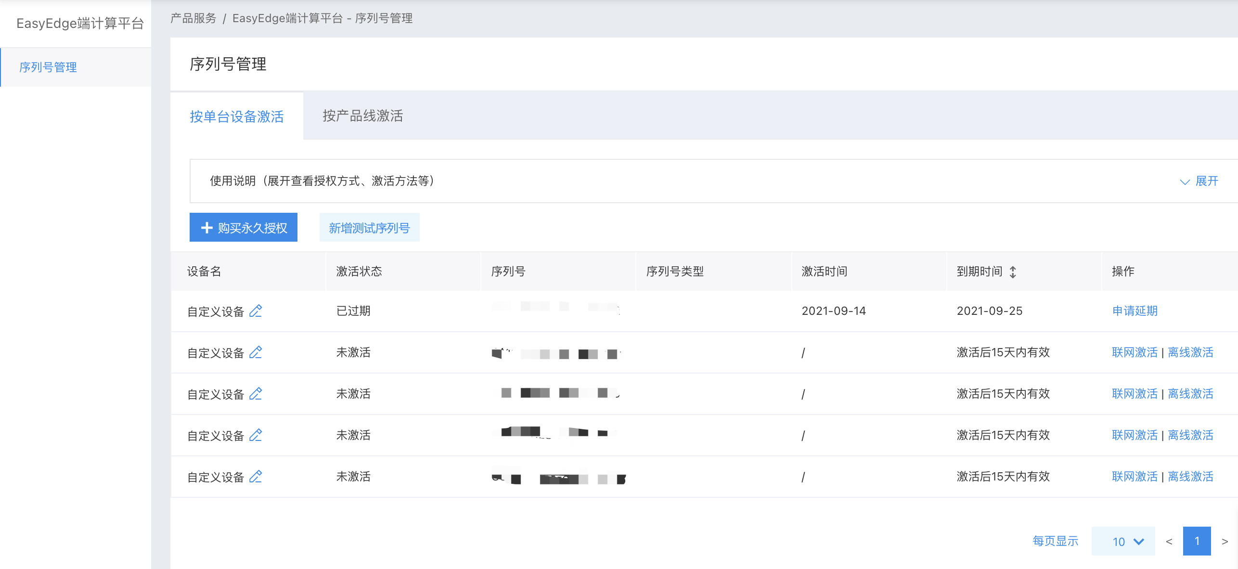Image resolution: width=1238 pixels, height=569 pixels.
Task: Click the 2021-09-25 expiry date
Action: [990, 311]
